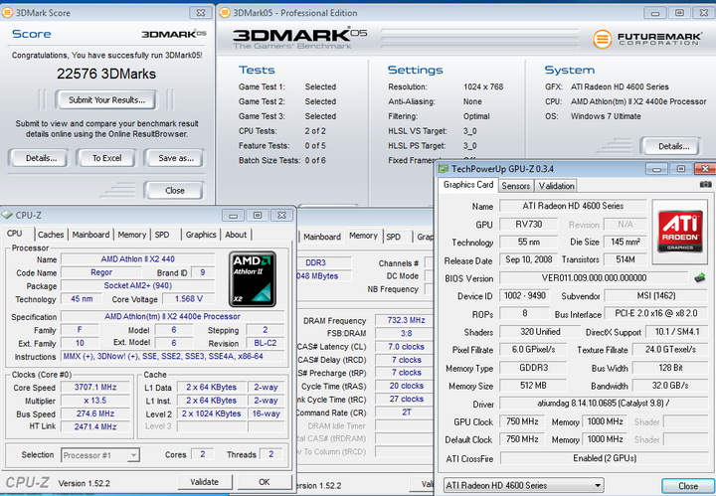Click the Specification AMD Athlon II X2 4400e field

pos(172,316)
